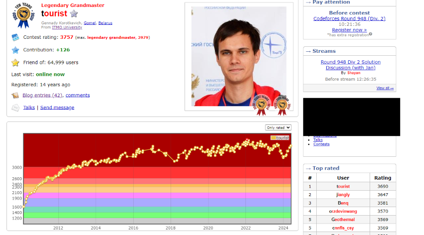Click the Ten Years 2020 ribbon badge

(23, 15)
